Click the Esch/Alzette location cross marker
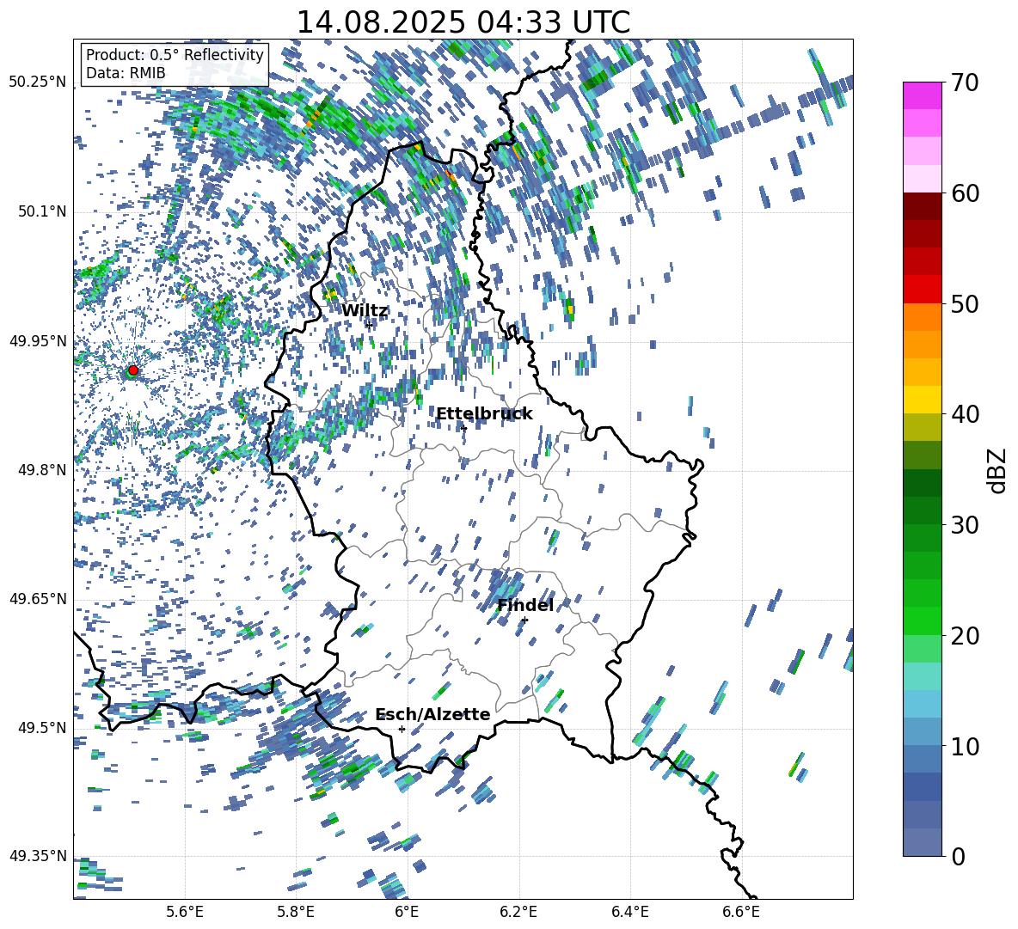 (402, 729)
